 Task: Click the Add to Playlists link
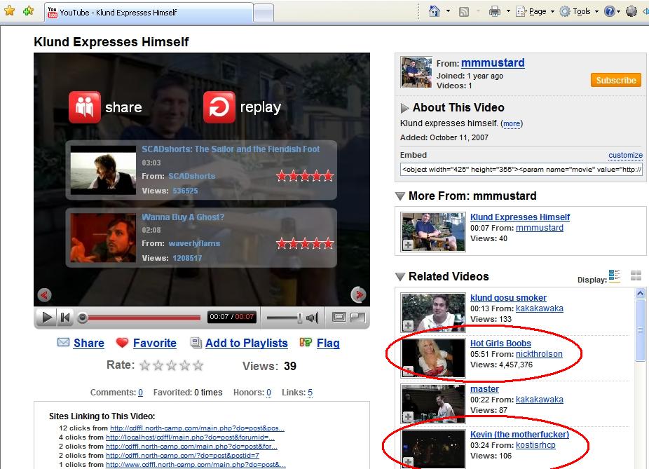click(x=246, y=343)
